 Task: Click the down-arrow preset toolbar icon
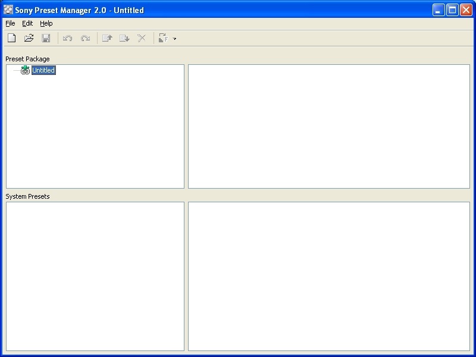(x=124, y=38)
